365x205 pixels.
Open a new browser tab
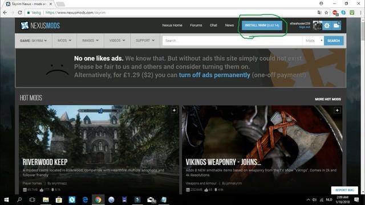click(60, 4)
